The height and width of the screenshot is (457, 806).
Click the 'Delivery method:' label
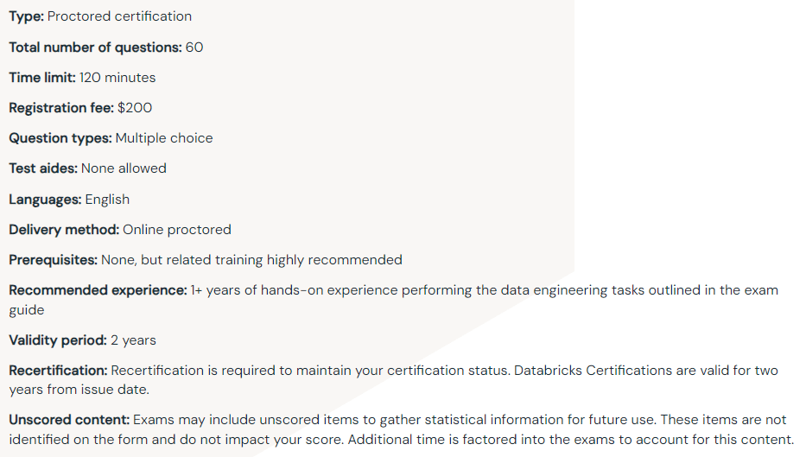(x=64, y=230)
